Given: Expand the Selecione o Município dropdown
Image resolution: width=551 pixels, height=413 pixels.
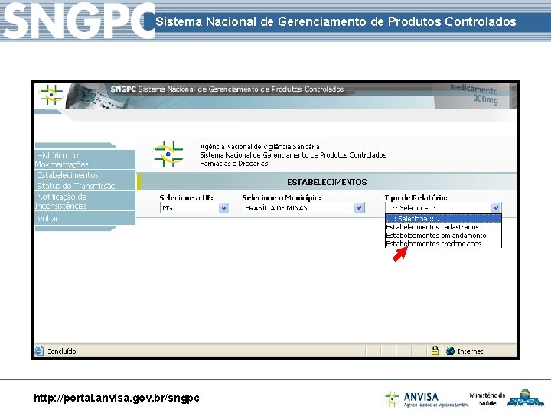Looking at the screenshot, I should point(359,208).
